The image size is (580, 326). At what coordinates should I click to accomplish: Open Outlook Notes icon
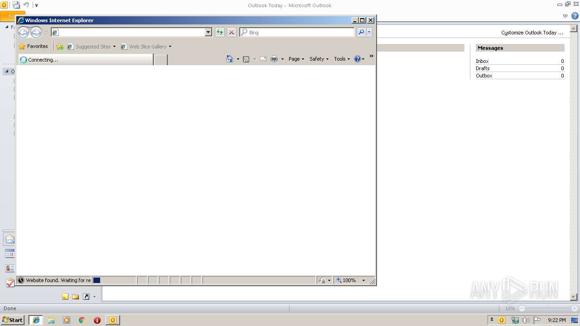[65, 297]
